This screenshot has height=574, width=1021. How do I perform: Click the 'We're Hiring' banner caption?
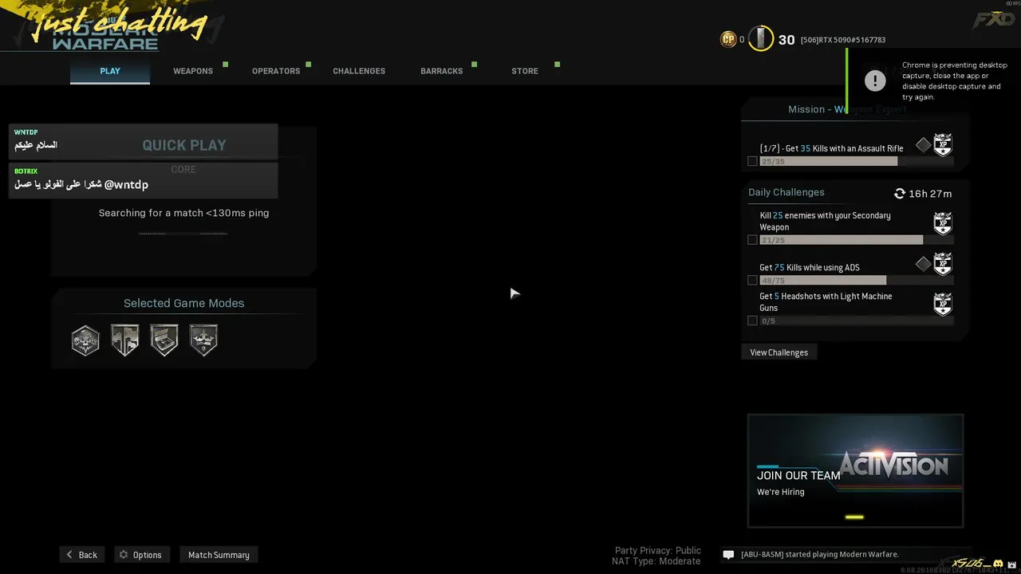(x=781, y=492)
